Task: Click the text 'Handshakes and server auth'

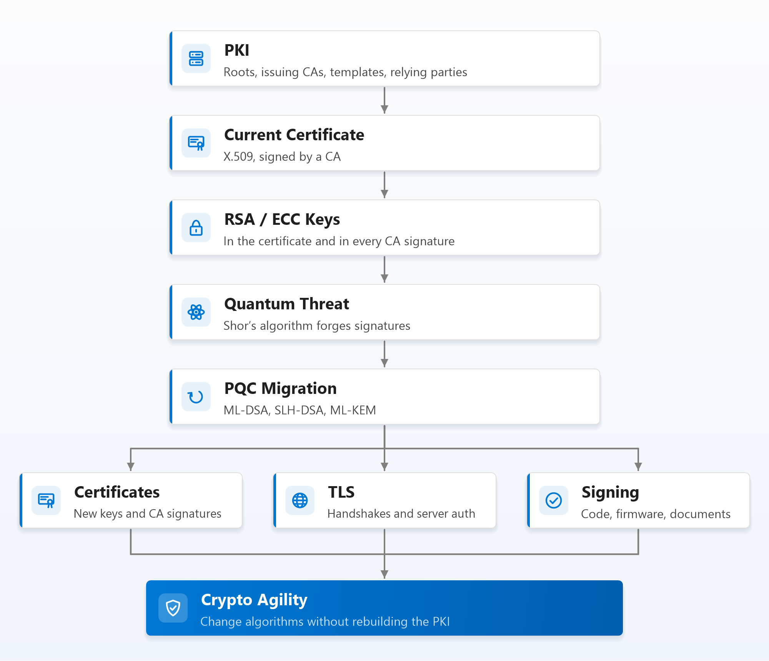Action: [x=401, y=514]
